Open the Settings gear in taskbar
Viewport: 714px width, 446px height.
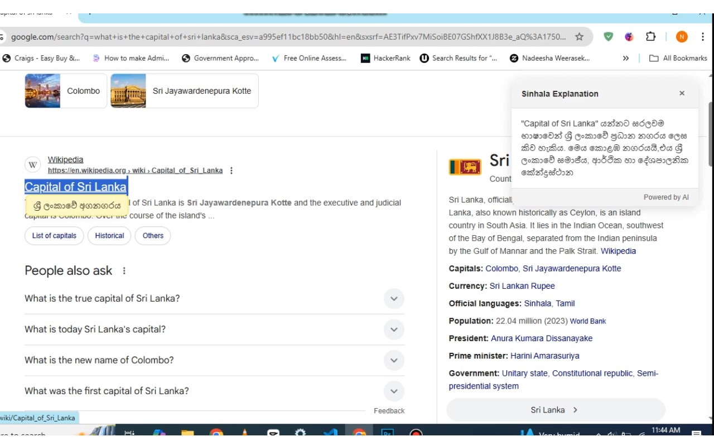point(301,432)
